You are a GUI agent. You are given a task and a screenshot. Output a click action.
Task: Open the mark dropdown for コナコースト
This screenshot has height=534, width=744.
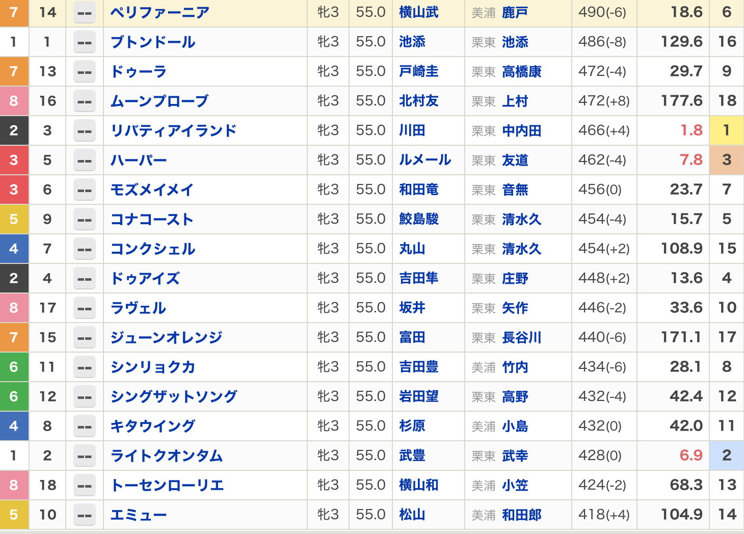[x=85, y=220]
